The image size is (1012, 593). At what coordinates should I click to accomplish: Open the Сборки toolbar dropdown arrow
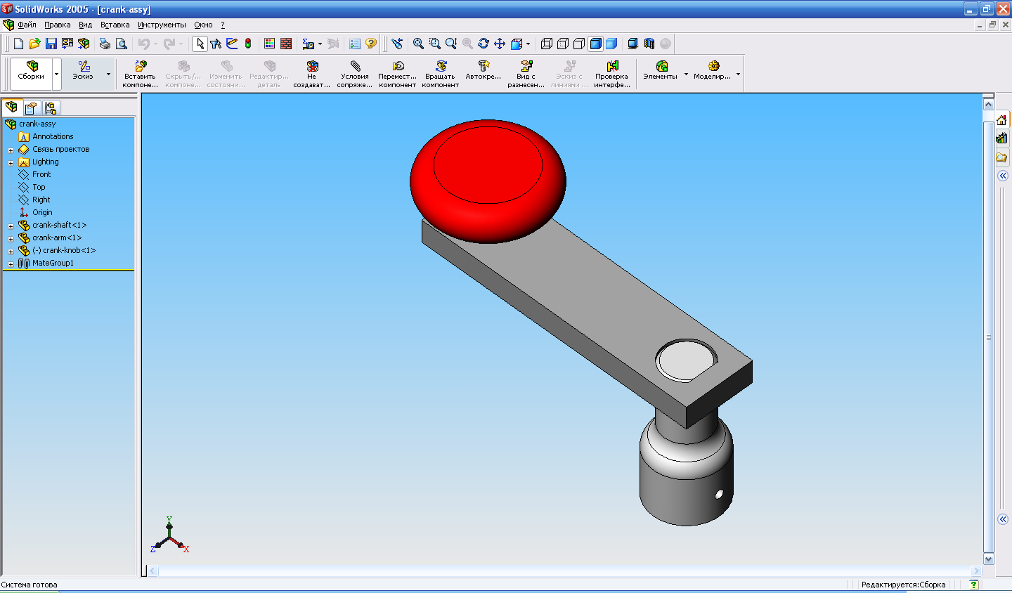tap(57, 74)
